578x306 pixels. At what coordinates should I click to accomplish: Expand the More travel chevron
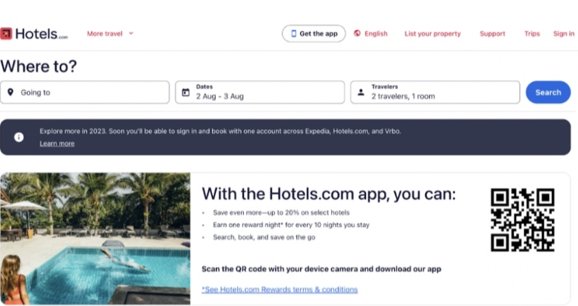pyautogui.click(x=131, y=33)
